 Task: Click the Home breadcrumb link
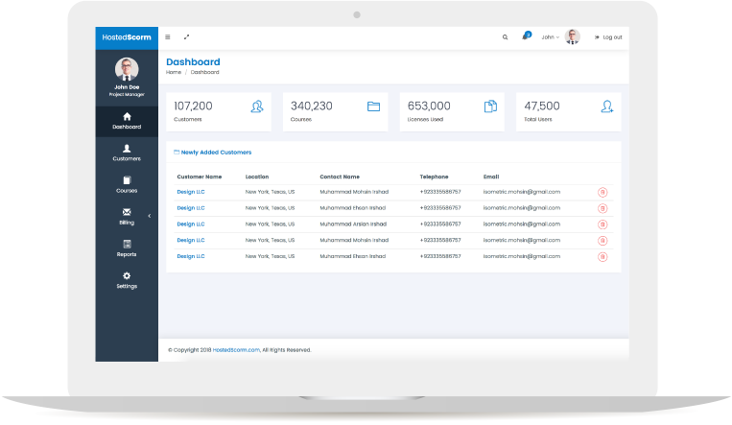point(174,72)
